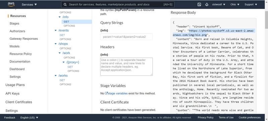Select GET method under /works

[x=62, y=80]
